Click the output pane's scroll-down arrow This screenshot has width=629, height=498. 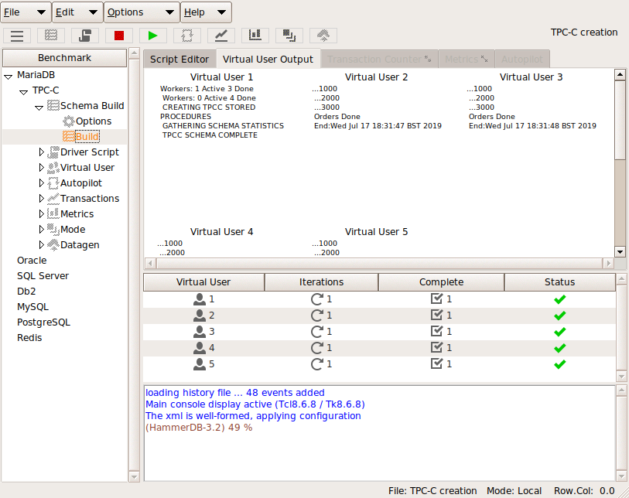pyautogui.click(x=620, y=252)
